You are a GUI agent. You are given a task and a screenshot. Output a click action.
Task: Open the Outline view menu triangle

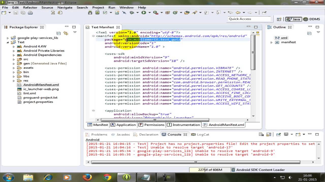319,32
